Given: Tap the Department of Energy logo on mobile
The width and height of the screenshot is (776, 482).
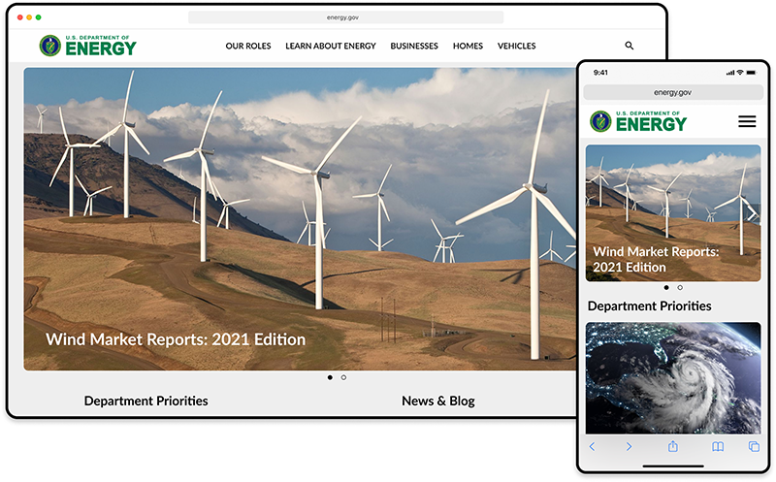Looking at the screenshot, I should tap(638, 121).
